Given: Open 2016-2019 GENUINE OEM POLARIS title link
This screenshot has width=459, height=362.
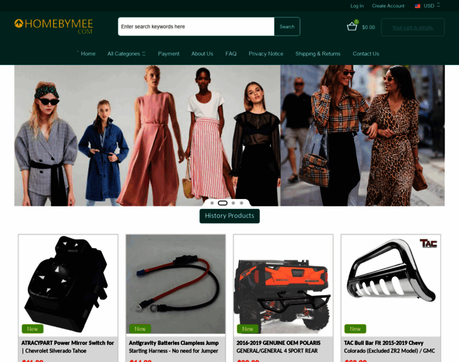Looking at the screenshot, I should coord(278,347).
